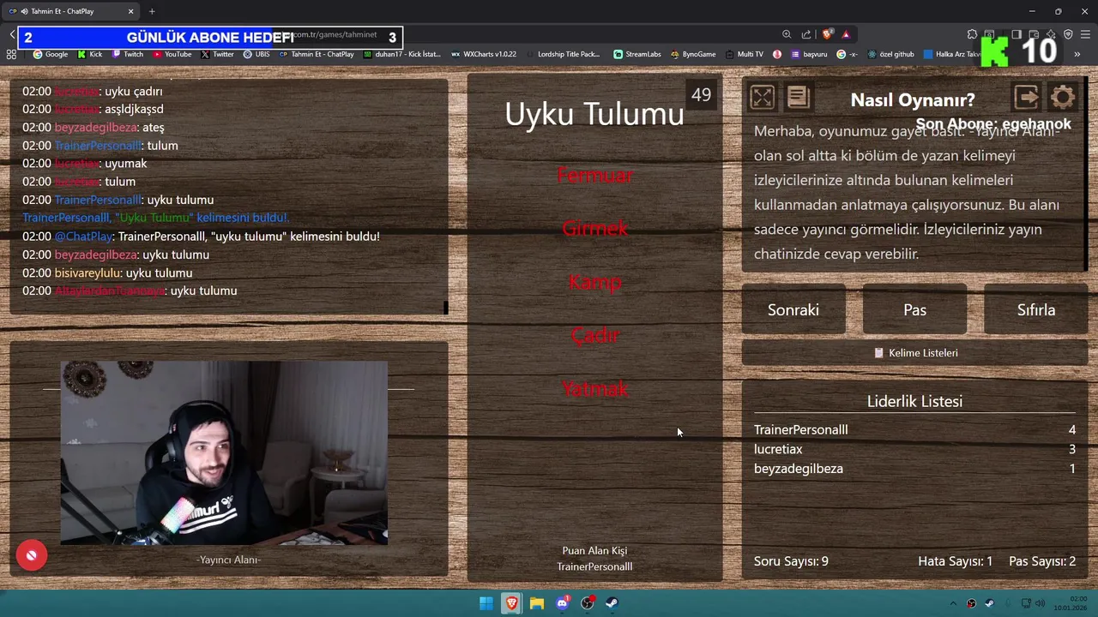Click the Pas button

pyautogui.click(x=914, y=310)
